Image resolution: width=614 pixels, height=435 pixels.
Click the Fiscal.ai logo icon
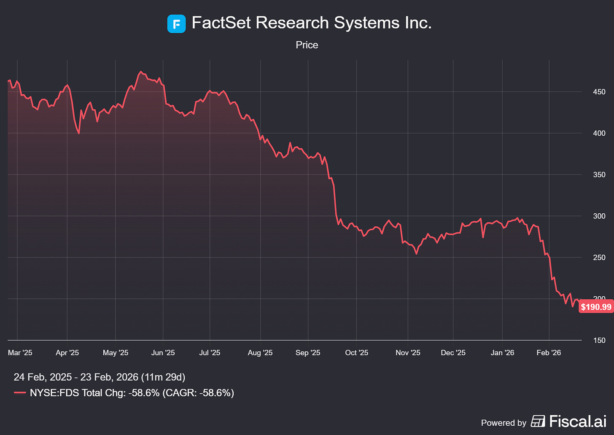pos(538,421)
